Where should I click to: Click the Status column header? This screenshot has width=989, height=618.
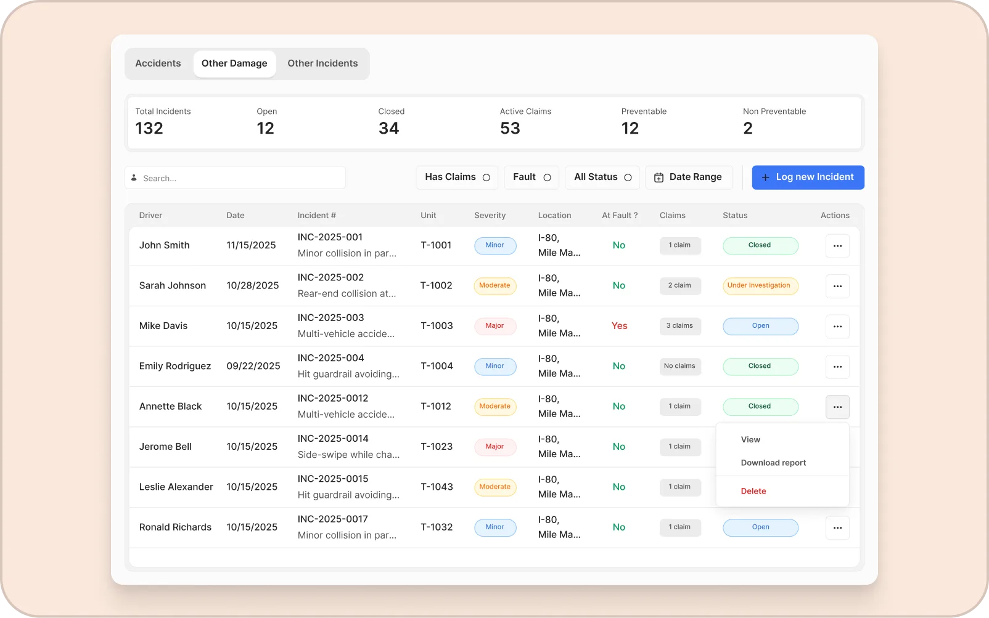coord(735,216)
